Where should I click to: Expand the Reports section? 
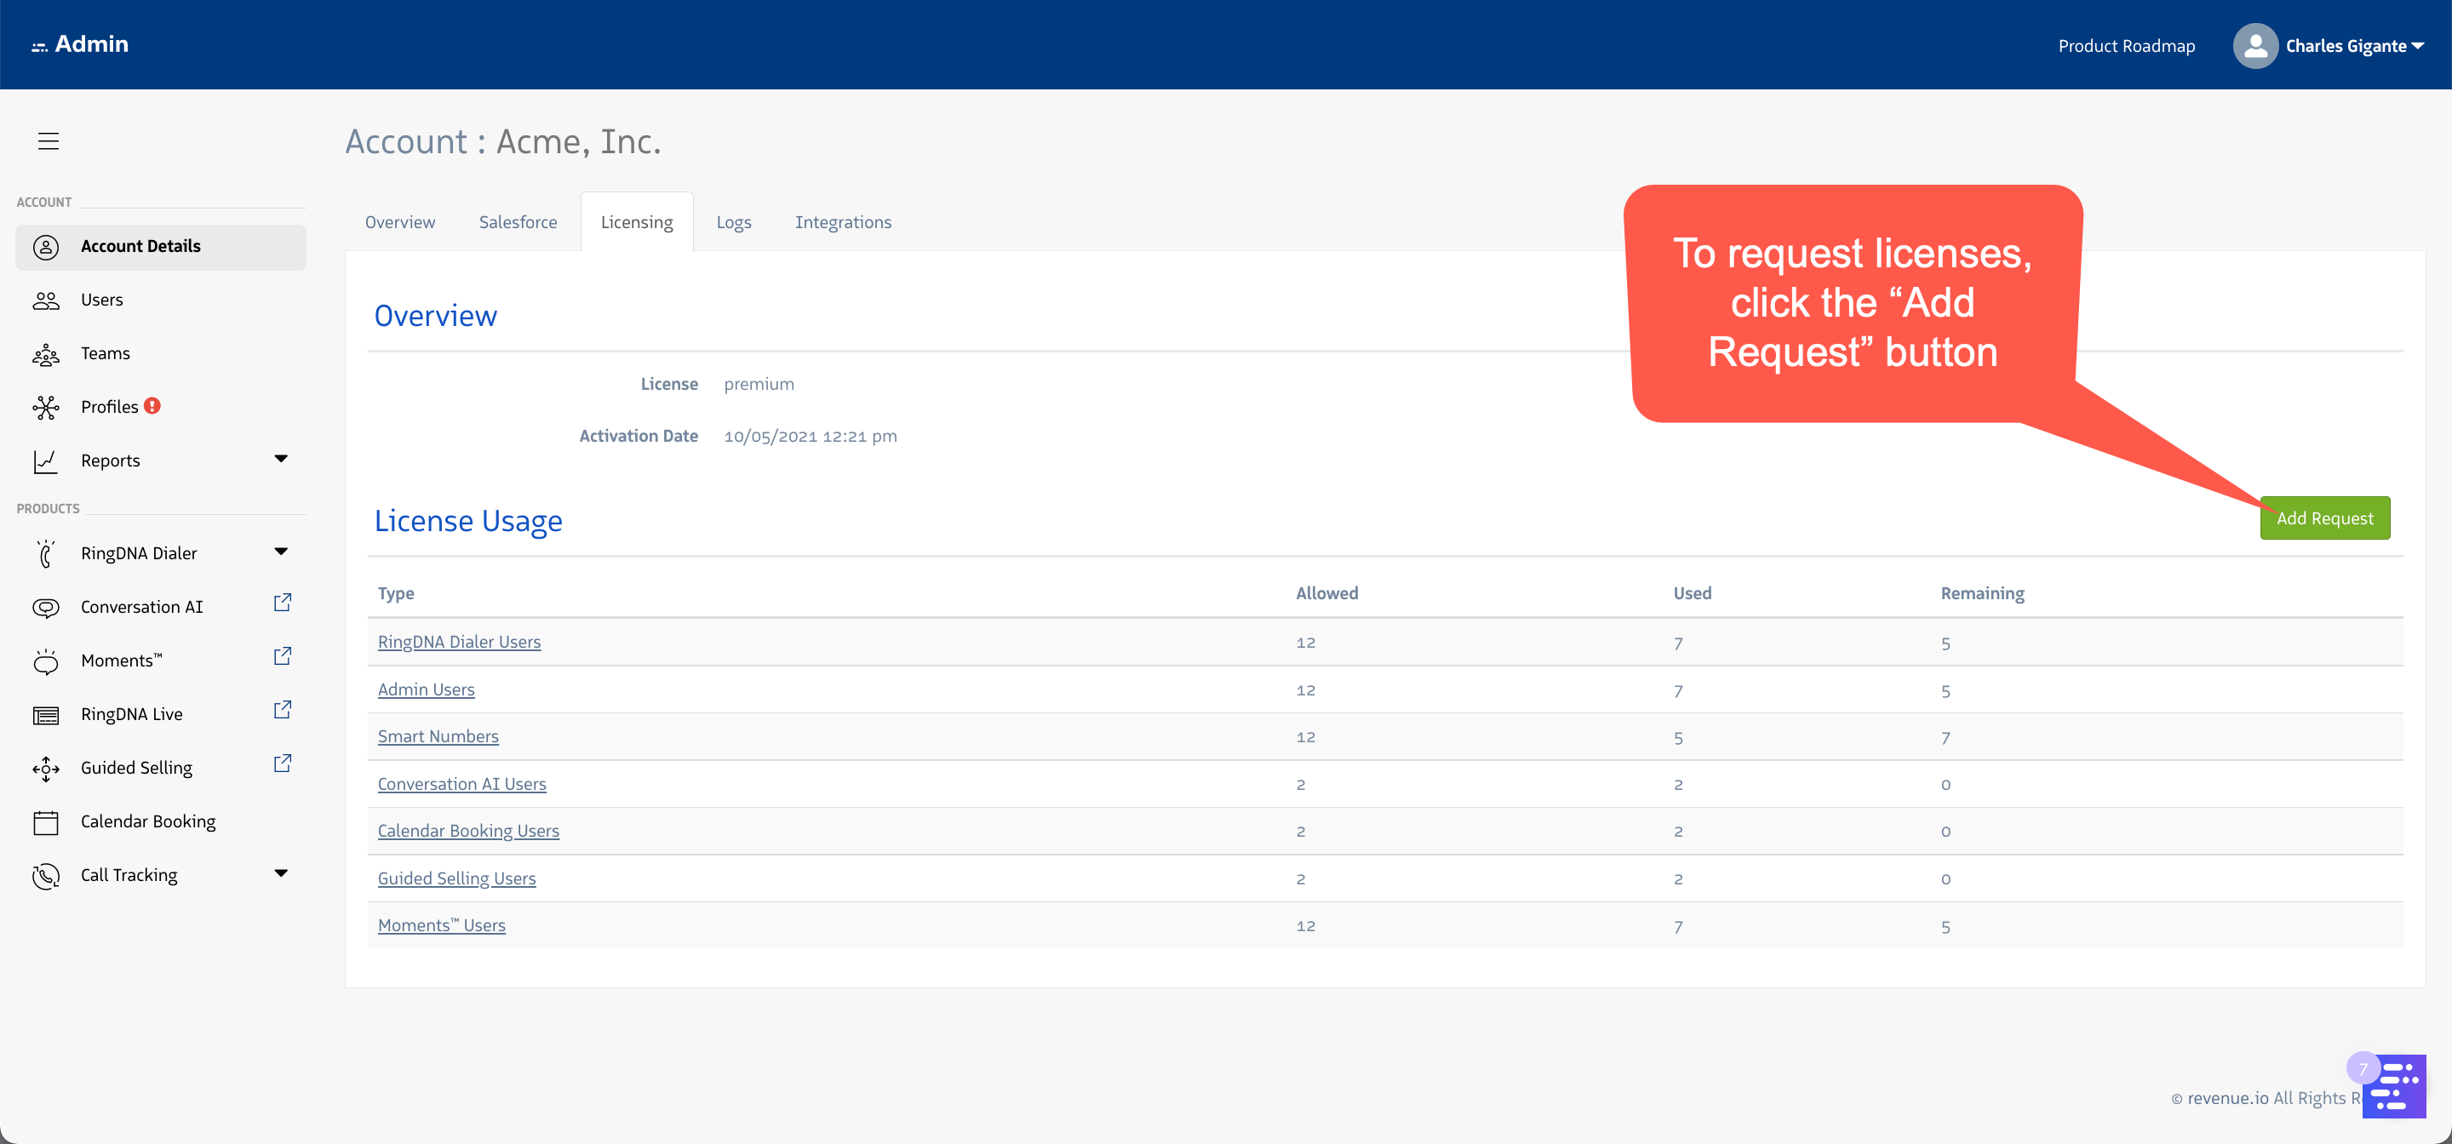click(x=281, y=459)
